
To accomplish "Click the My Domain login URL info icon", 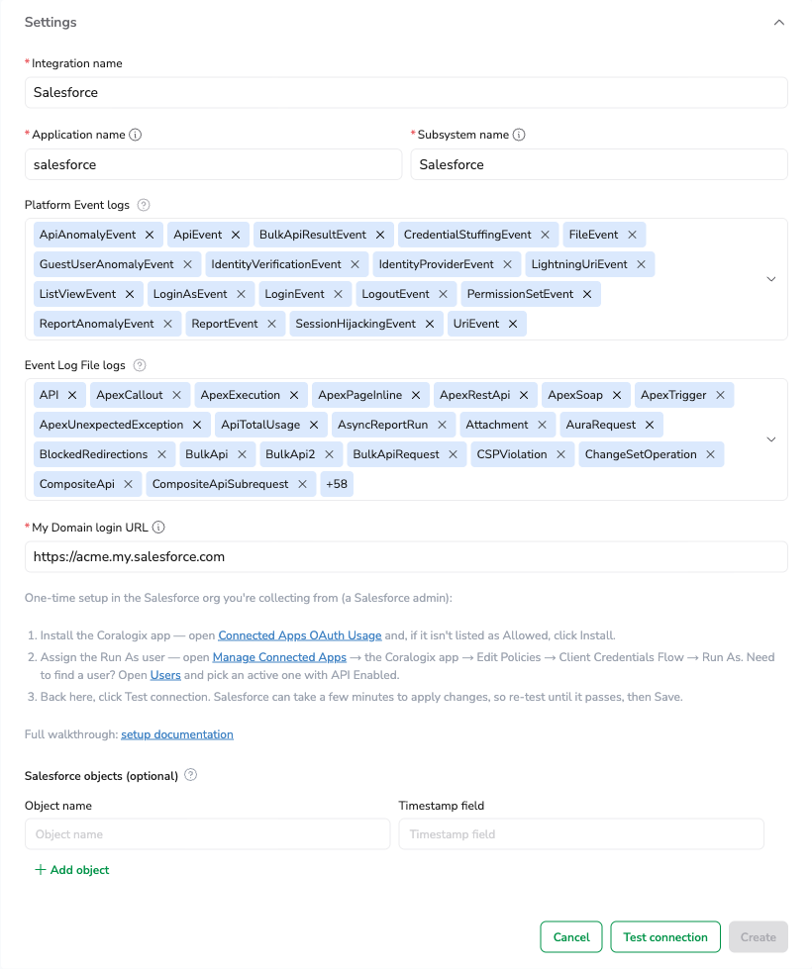I will (x=158, y=528).
